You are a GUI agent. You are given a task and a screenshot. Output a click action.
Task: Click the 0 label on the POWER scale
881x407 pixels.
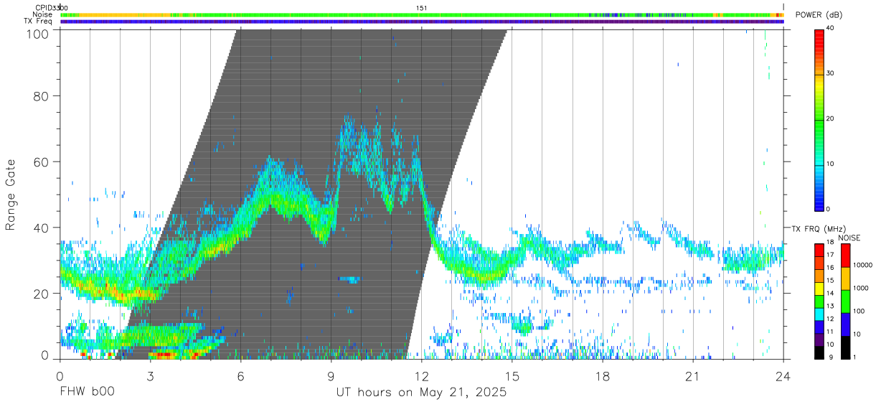coord(828,210)
